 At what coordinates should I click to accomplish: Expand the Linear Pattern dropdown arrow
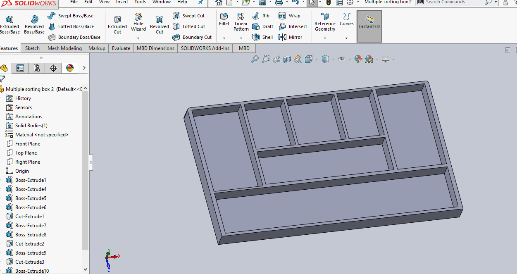[241, 37]
